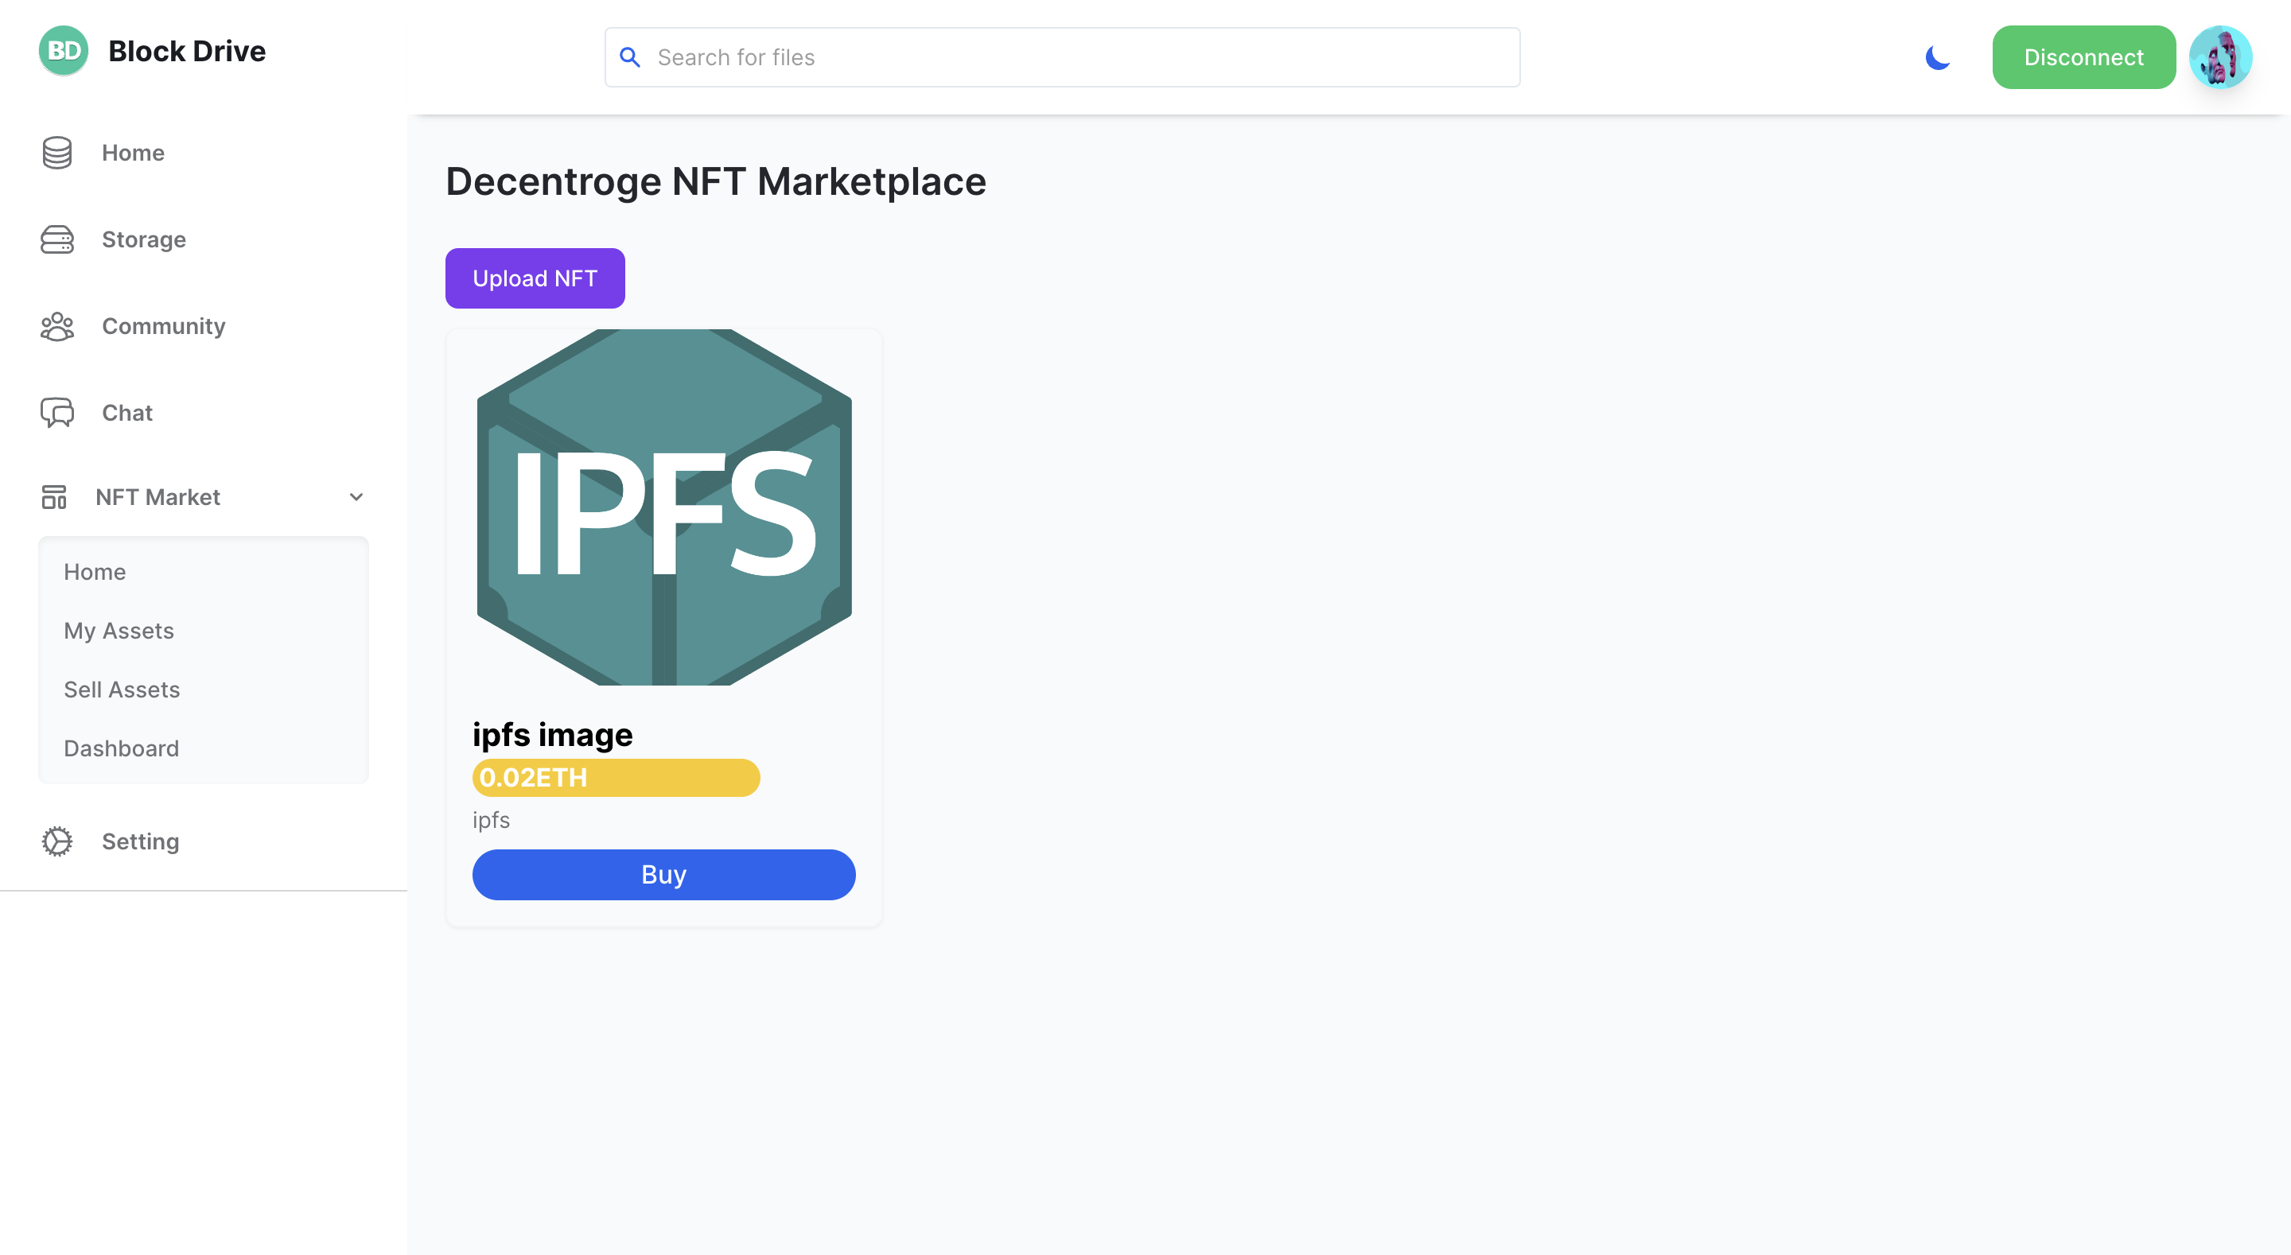Viewport: 2291px width, 1255px height.
Task: Click the Search for files input field
Action: point(978,56)
